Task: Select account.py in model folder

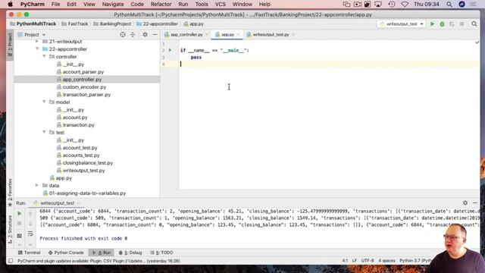Action: pos(75,118)
